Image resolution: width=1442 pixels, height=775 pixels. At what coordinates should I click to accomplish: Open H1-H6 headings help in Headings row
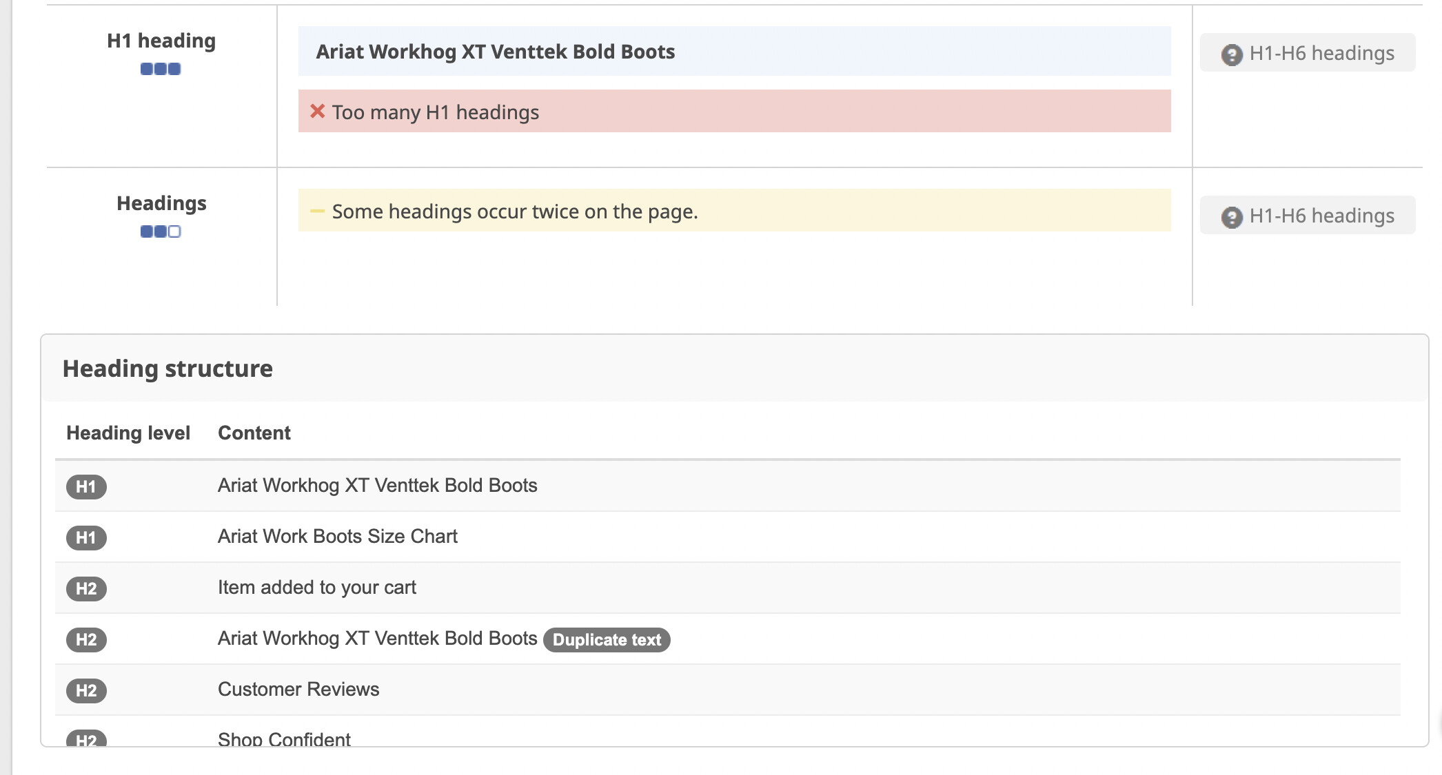click(1308, 216)
